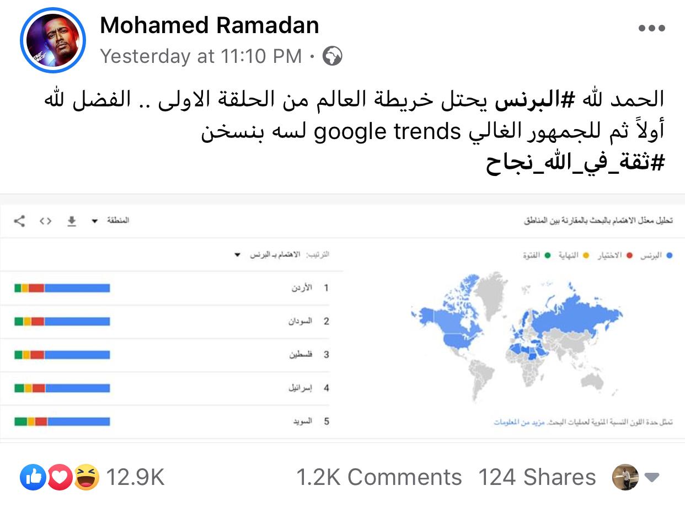Expand the comment-as profile selector arrow
Viewport: 685px width, 507px height.
[652, 477]
